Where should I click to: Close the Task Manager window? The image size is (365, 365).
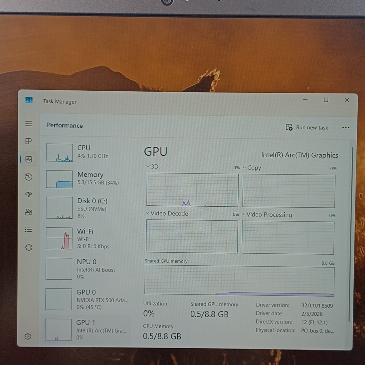coord(347,100)
